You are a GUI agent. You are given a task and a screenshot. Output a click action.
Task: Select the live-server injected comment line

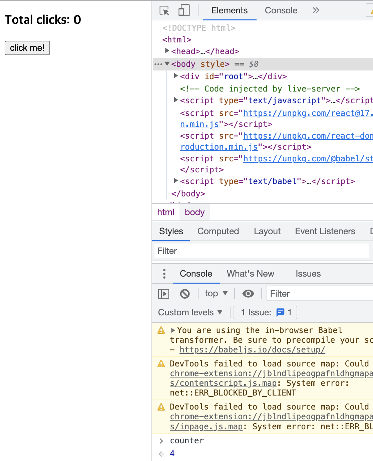click(x=270, y=89)
